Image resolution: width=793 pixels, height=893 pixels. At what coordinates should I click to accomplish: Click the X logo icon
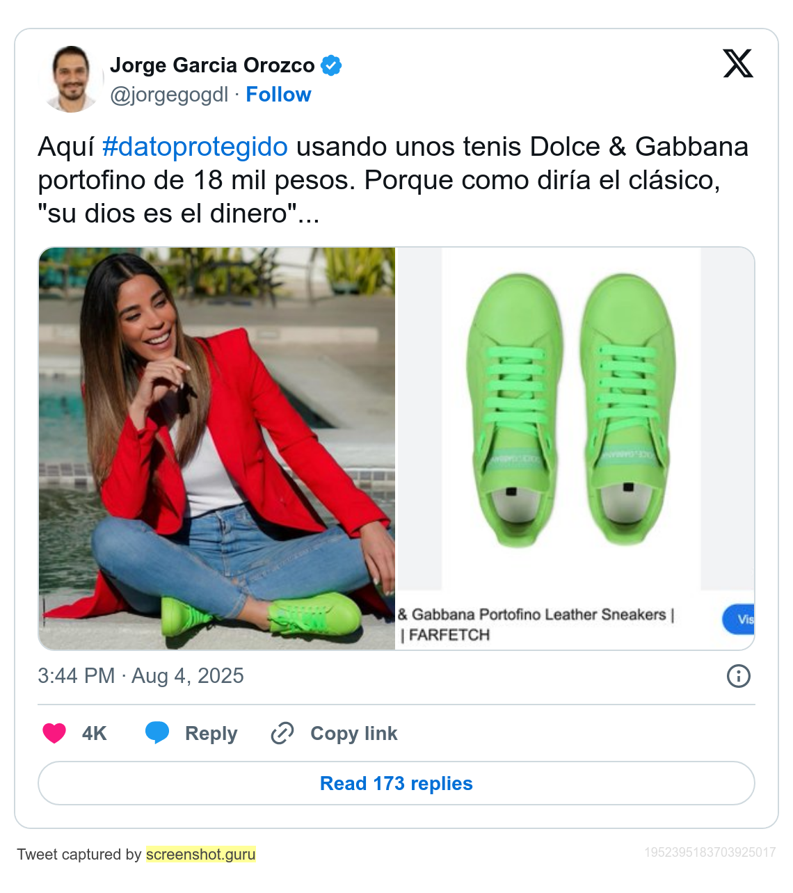click(738, 63)
